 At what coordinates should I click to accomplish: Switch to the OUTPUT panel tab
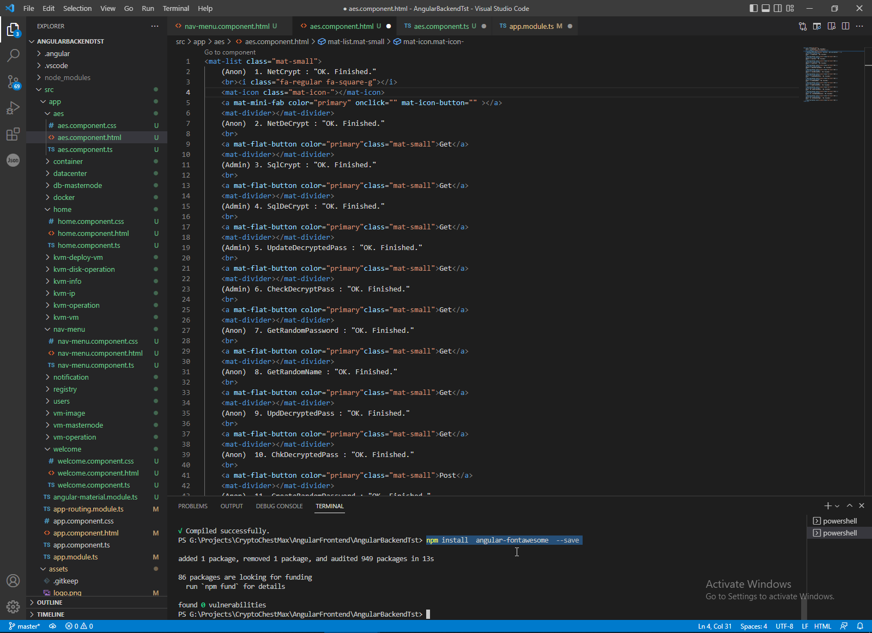[x=232, y=506]
